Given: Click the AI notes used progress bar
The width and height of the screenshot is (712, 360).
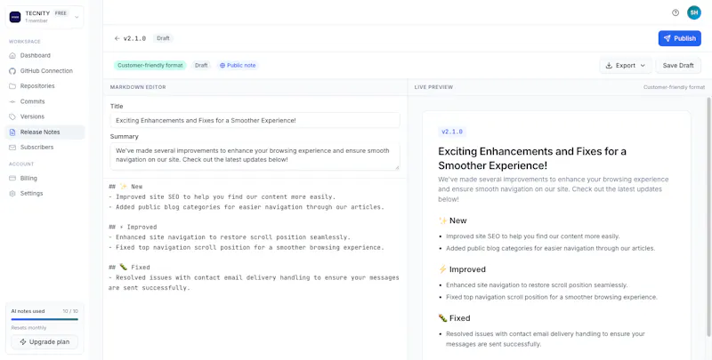Looking at the screenshot, I should (44, 319).
